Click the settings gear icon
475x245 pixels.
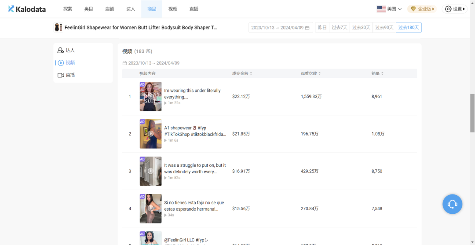point(448,9)
